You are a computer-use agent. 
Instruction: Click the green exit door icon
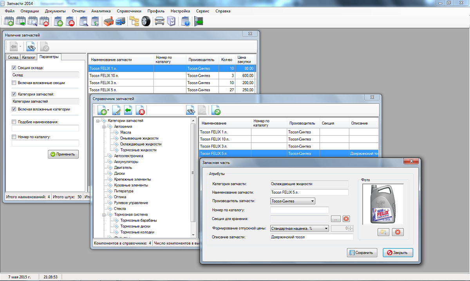coord(199,21)
